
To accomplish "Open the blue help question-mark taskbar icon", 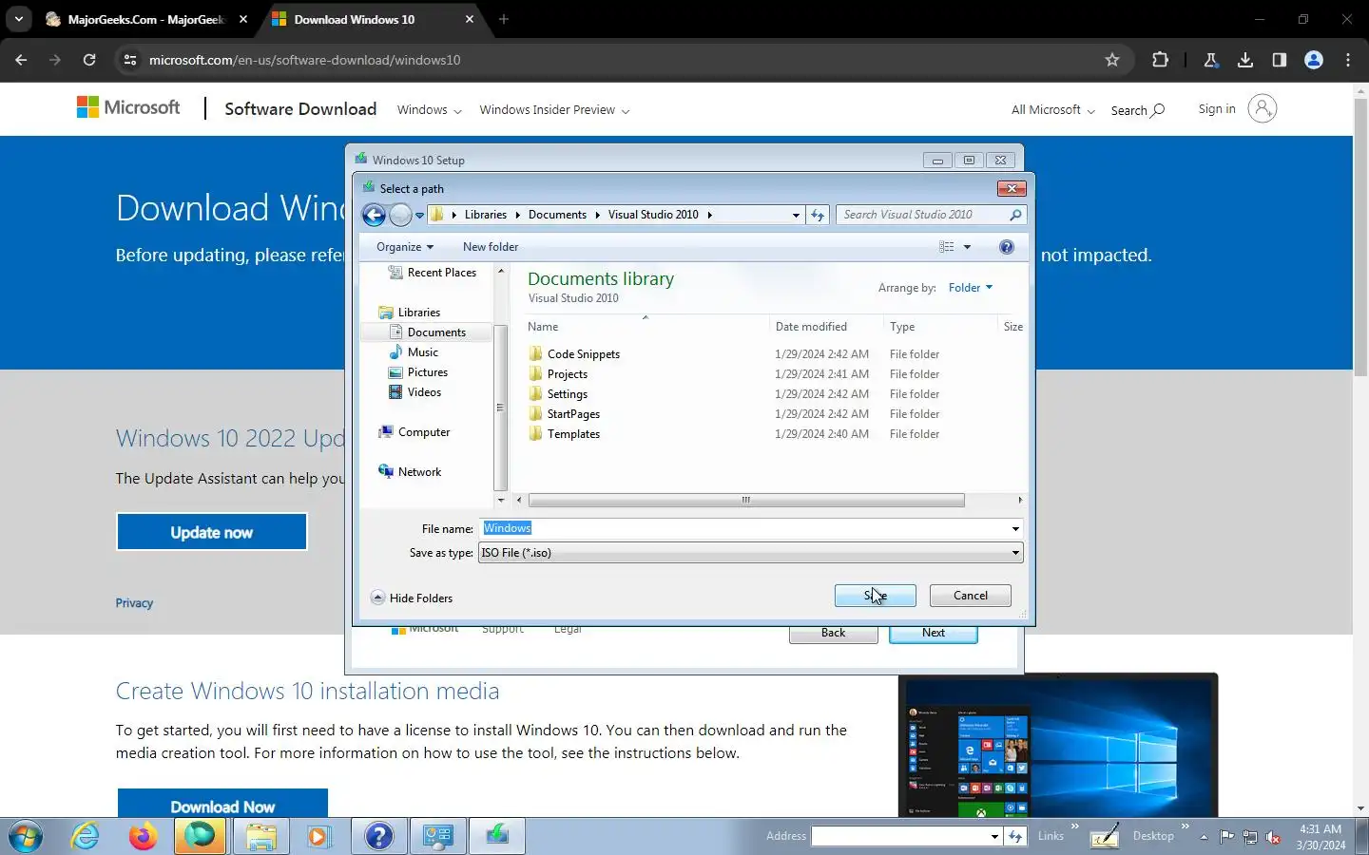I will pos(378,836).
